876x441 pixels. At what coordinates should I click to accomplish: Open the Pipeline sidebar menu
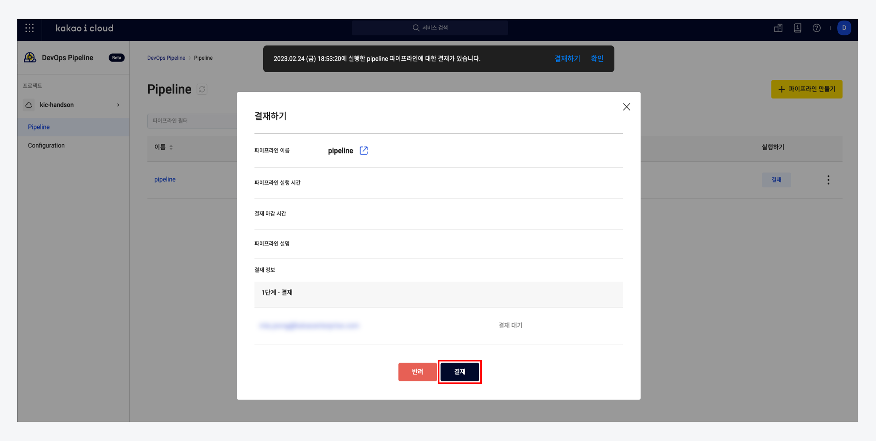[73, 127]
